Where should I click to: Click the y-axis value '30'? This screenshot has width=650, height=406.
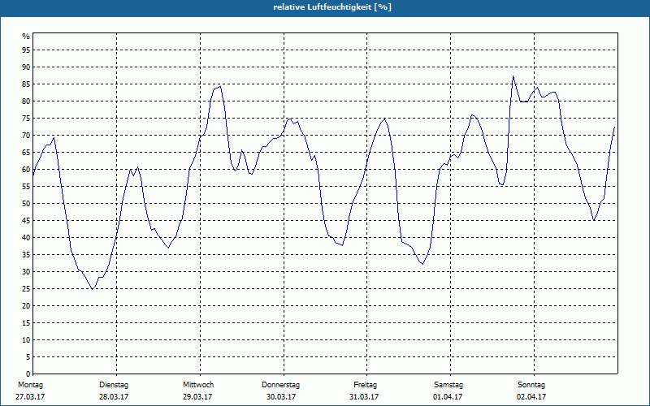[26, 272]
